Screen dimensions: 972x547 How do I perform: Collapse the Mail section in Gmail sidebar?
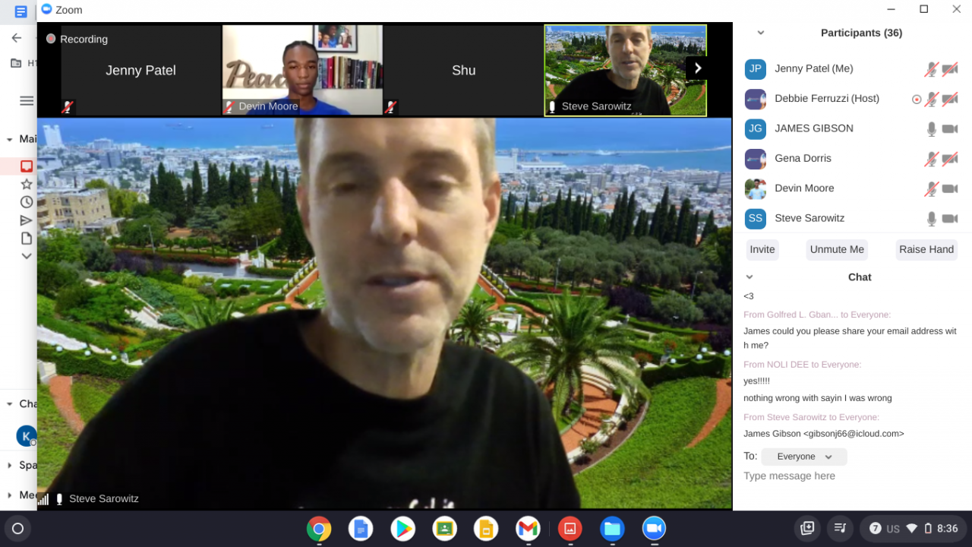click(10, 139)
